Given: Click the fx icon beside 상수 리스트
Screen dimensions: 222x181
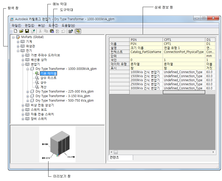Looking at the screenshot, I should (x=37, y=78).
